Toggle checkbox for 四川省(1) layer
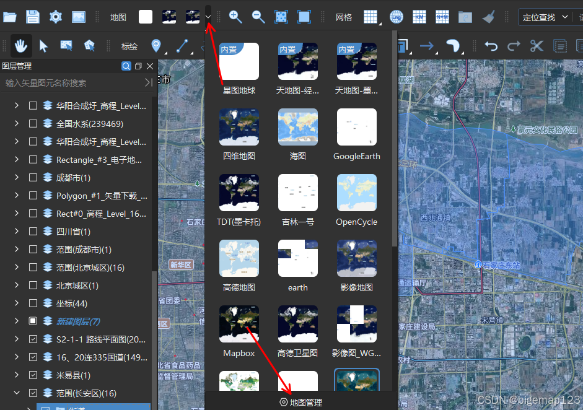583x410 pixels. point(33,232)
